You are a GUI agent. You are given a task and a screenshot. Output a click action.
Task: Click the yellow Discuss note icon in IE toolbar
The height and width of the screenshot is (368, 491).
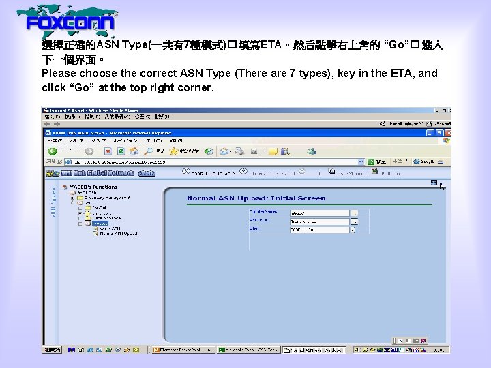[273, 151]
